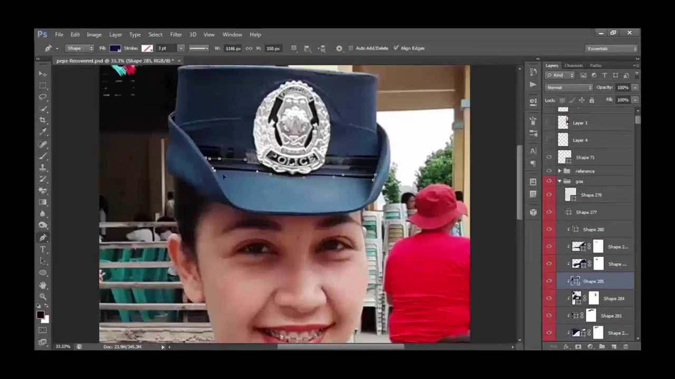Hide the Shape 285 layer
675x379 pixels.
click(549, 281)
